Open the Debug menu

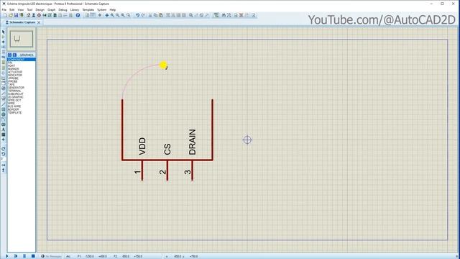63,9
